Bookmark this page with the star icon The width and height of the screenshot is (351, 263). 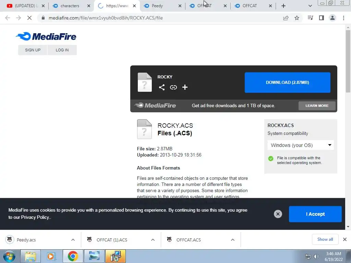click(x=297, y=18)
